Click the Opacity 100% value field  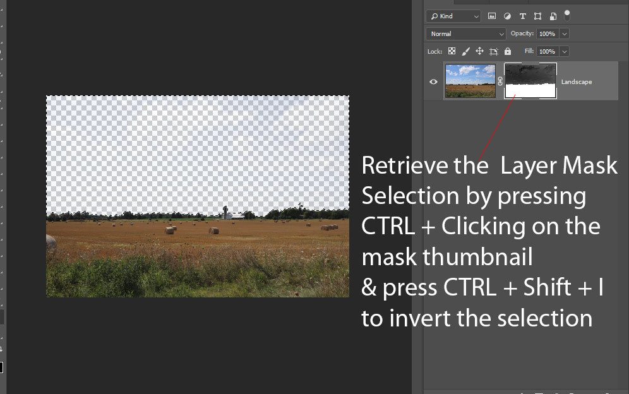coord(547,33)
